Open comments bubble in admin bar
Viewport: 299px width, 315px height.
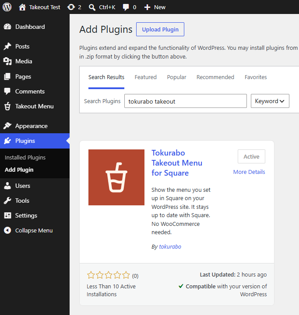click(x=126, y=7)
